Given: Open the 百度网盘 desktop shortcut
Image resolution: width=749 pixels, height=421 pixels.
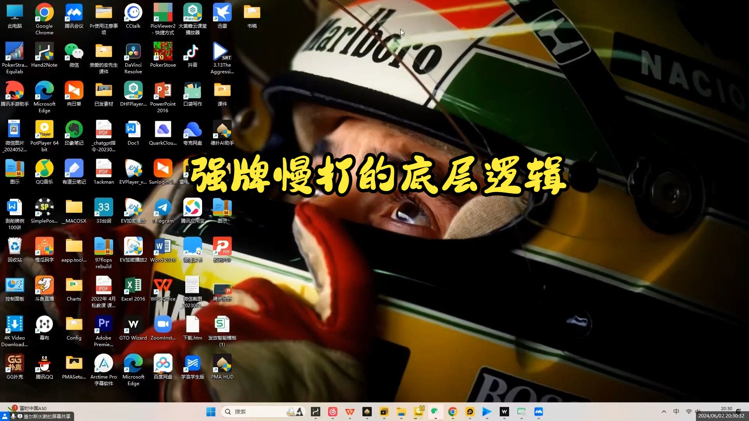Looking at the screenshot, I should pos(163,367).
